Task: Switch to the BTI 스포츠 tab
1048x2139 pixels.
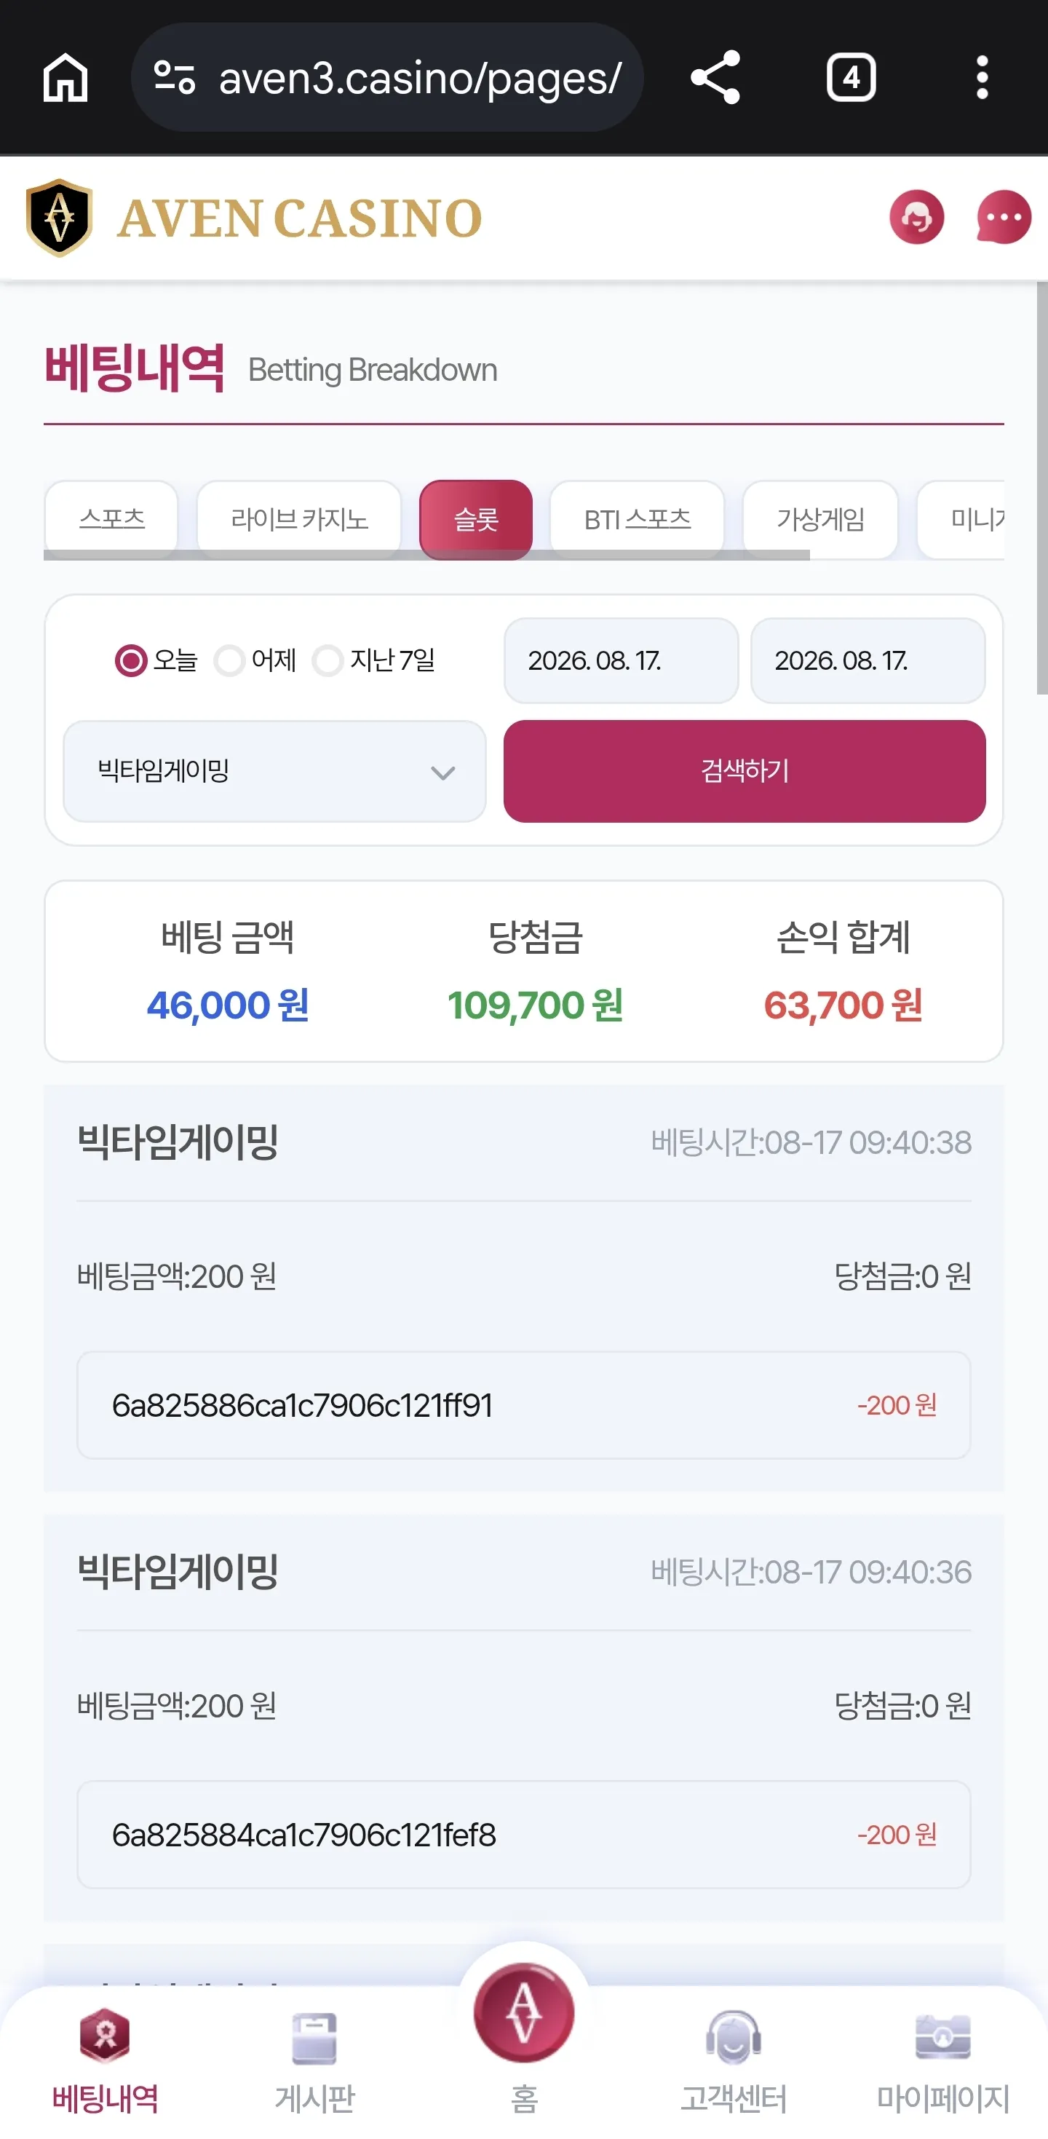Action: click(638, 519)
